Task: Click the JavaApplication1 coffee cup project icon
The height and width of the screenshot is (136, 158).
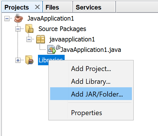Action: click(19, 18)
